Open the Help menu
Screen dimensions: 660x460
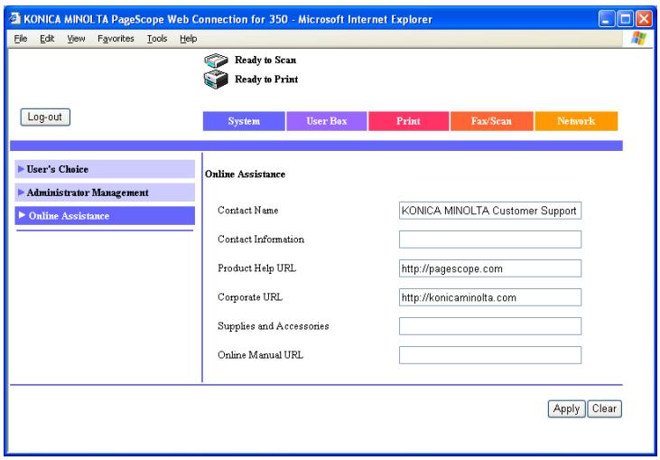[x=188, y=39]
